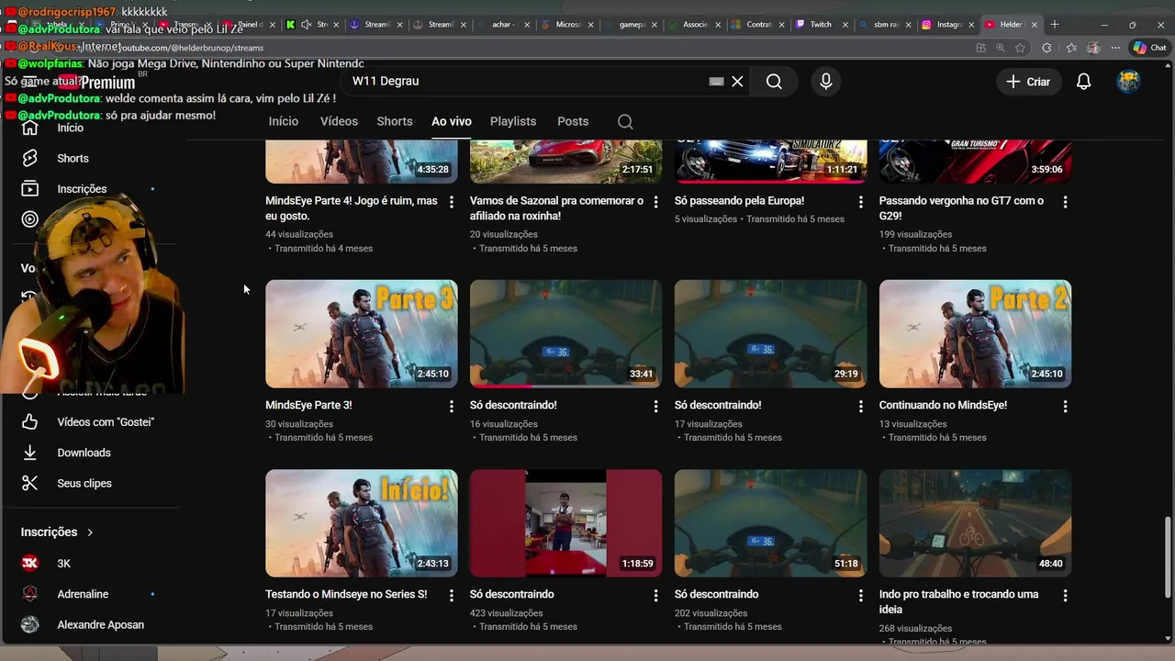This screenshot has height=661, width=1175.
Task: Open the Posts channel tab
Action: (x=573, y=121)
